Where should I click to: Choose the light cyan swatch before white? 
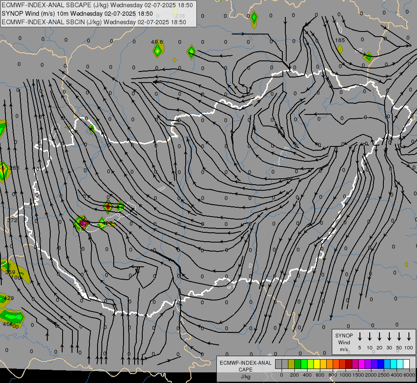point(400,364)
